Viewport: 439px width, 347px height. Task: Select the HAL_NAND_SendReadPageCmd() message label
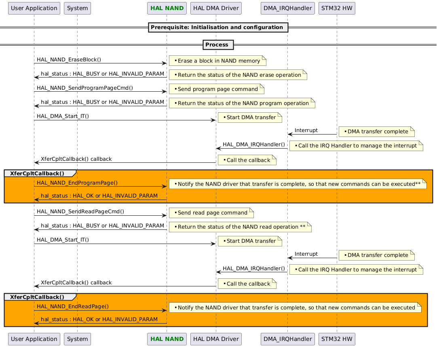point(80,212)
